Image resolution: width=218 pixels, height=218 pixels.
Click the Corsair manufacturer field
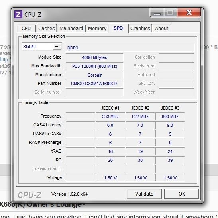pyautogui.click(x=94, y=75)
